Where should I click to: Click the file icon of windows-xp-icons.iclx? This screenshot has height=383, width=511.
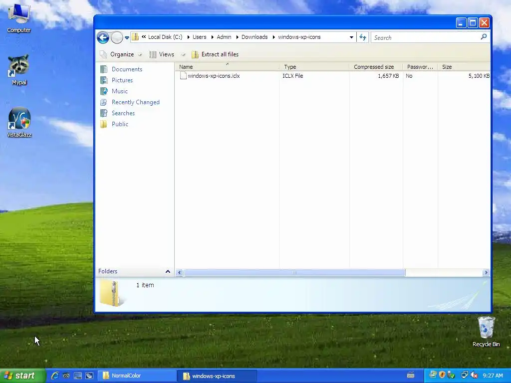click(183, 76)
